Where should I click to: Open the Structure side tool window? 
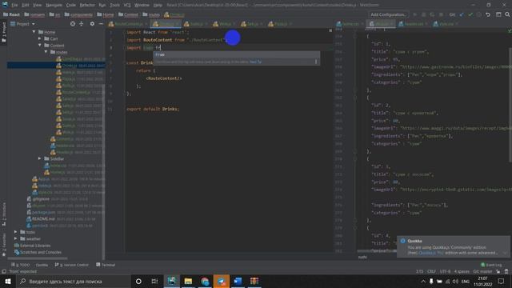click(x=4, y=214)
